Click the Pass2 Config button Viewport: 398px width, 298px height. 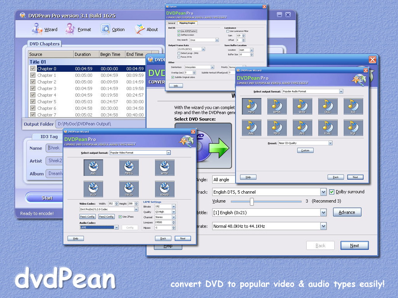click(106, 217)
